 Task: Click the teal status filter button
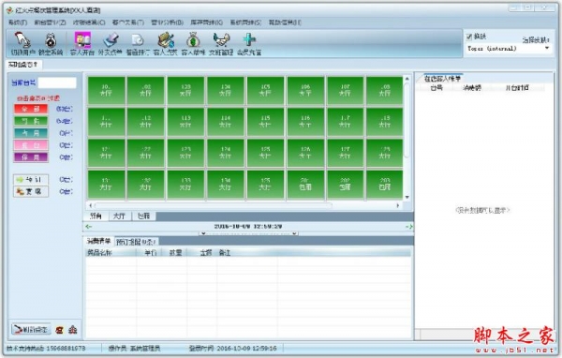pyautogui.click(x=31, y=133)
